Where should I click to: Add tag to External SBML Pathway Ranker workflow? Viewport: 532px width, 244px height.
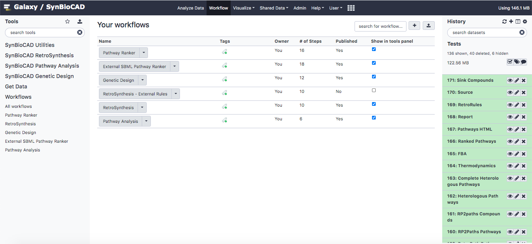(x=224, y=66)
